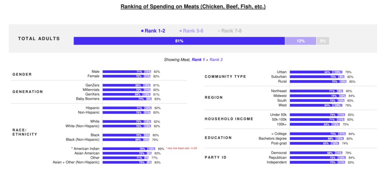Click the Rural community bar

coord(318,82)
